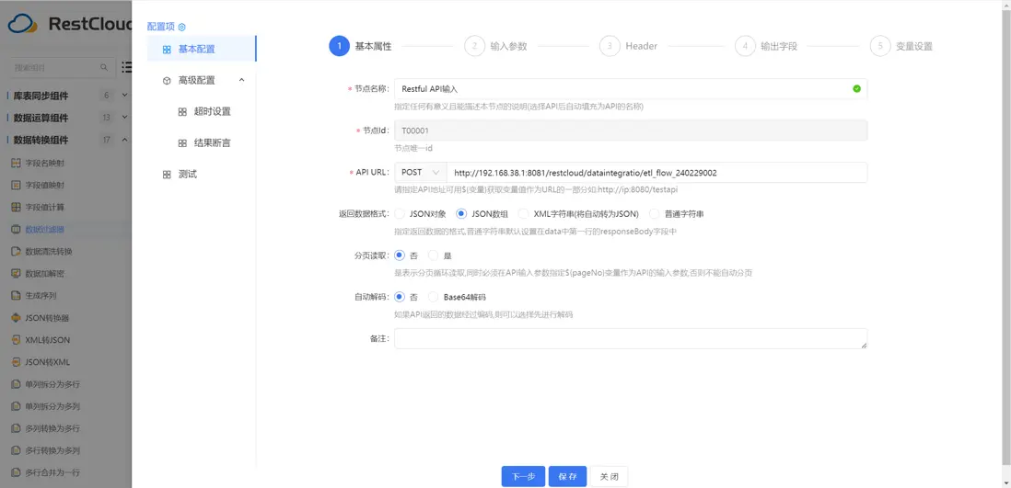The width and height of the screenshot is (1011, 488).
Task: Click the 结果断言 grid icon
Action: pos(182,143)
